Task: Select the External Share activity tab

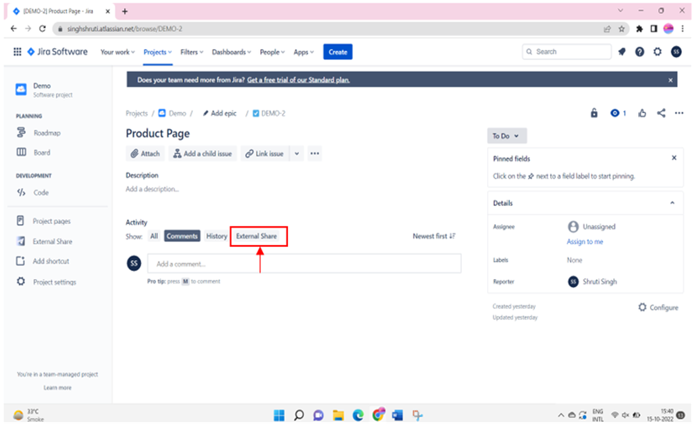Action: click(x=257, y=236)
